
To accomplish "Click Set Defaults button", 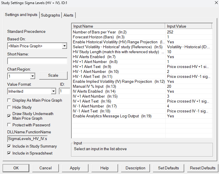I will click(x=169, y=168).
